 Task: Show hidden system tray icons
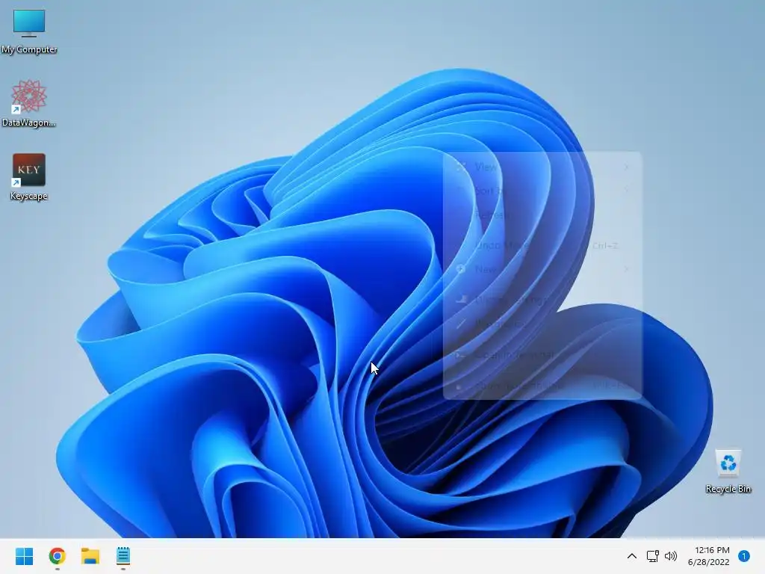pos(631,556)
